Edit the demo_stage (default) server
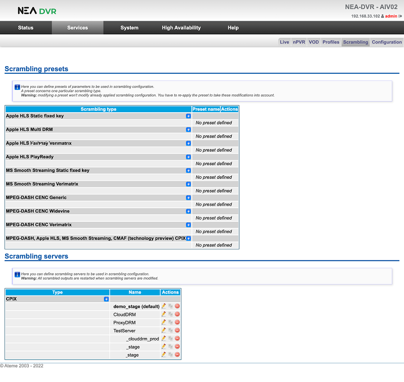 [164, 306]
